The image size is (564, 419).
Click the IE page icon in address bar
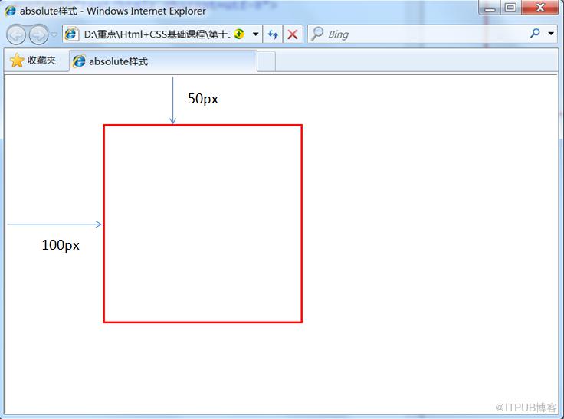[71, 34]
